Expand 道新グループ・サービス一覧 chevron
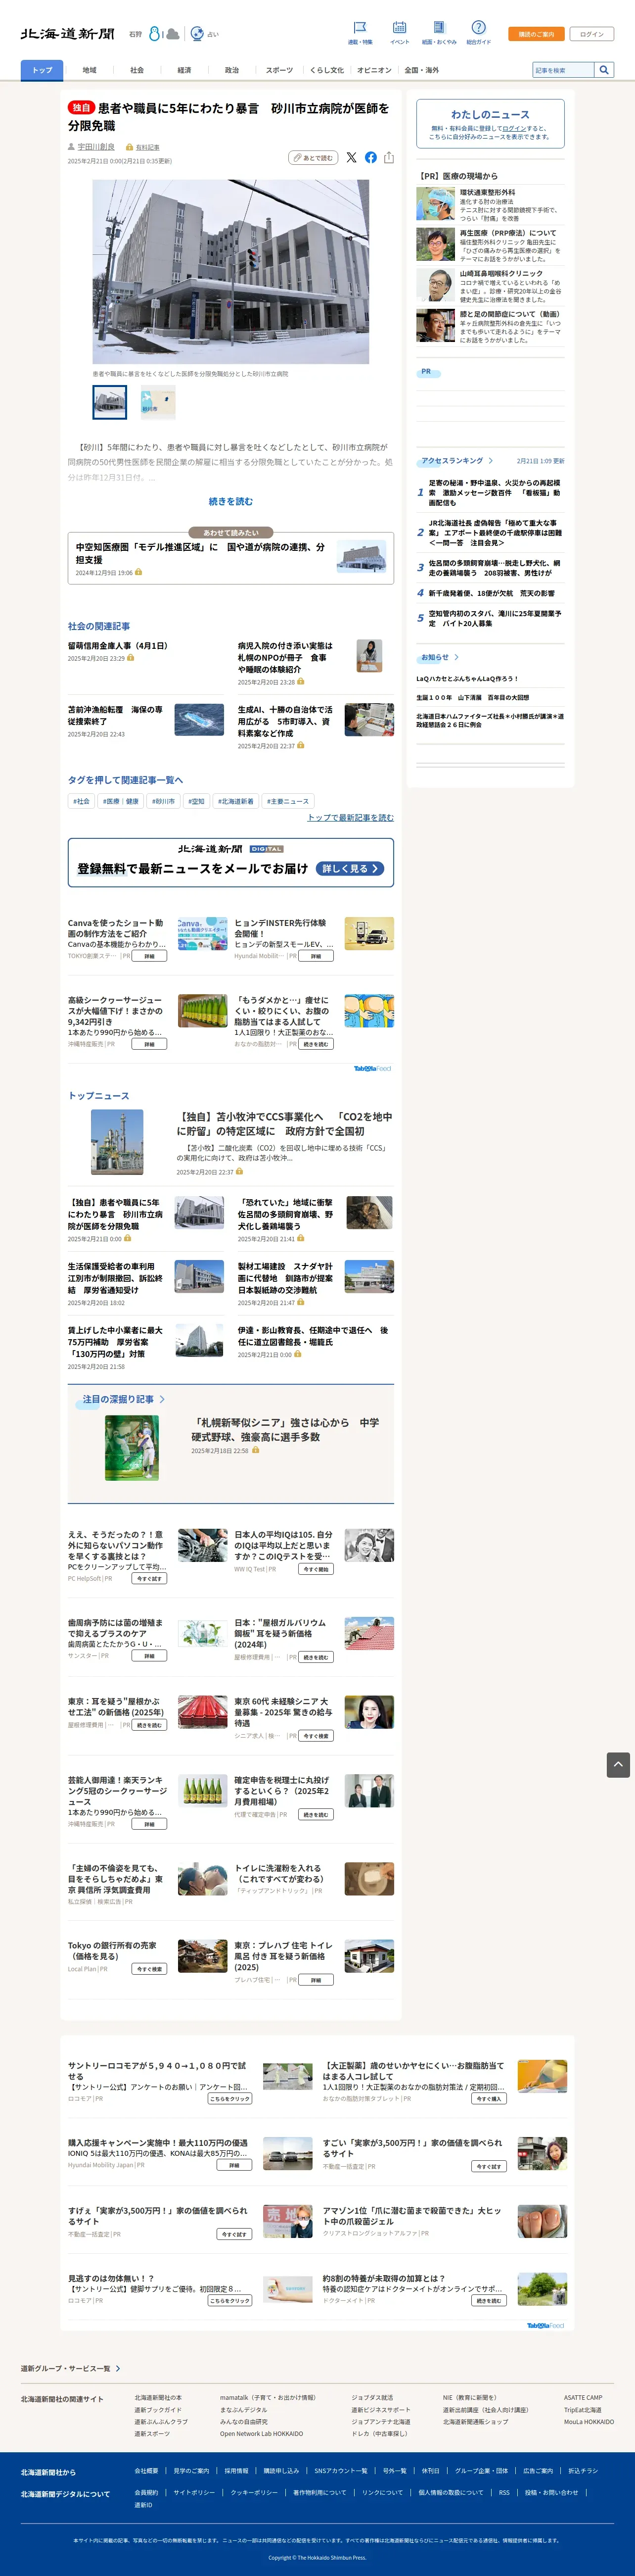The width and height of the screenshot is (635, 2576). tap(118, 2368)
